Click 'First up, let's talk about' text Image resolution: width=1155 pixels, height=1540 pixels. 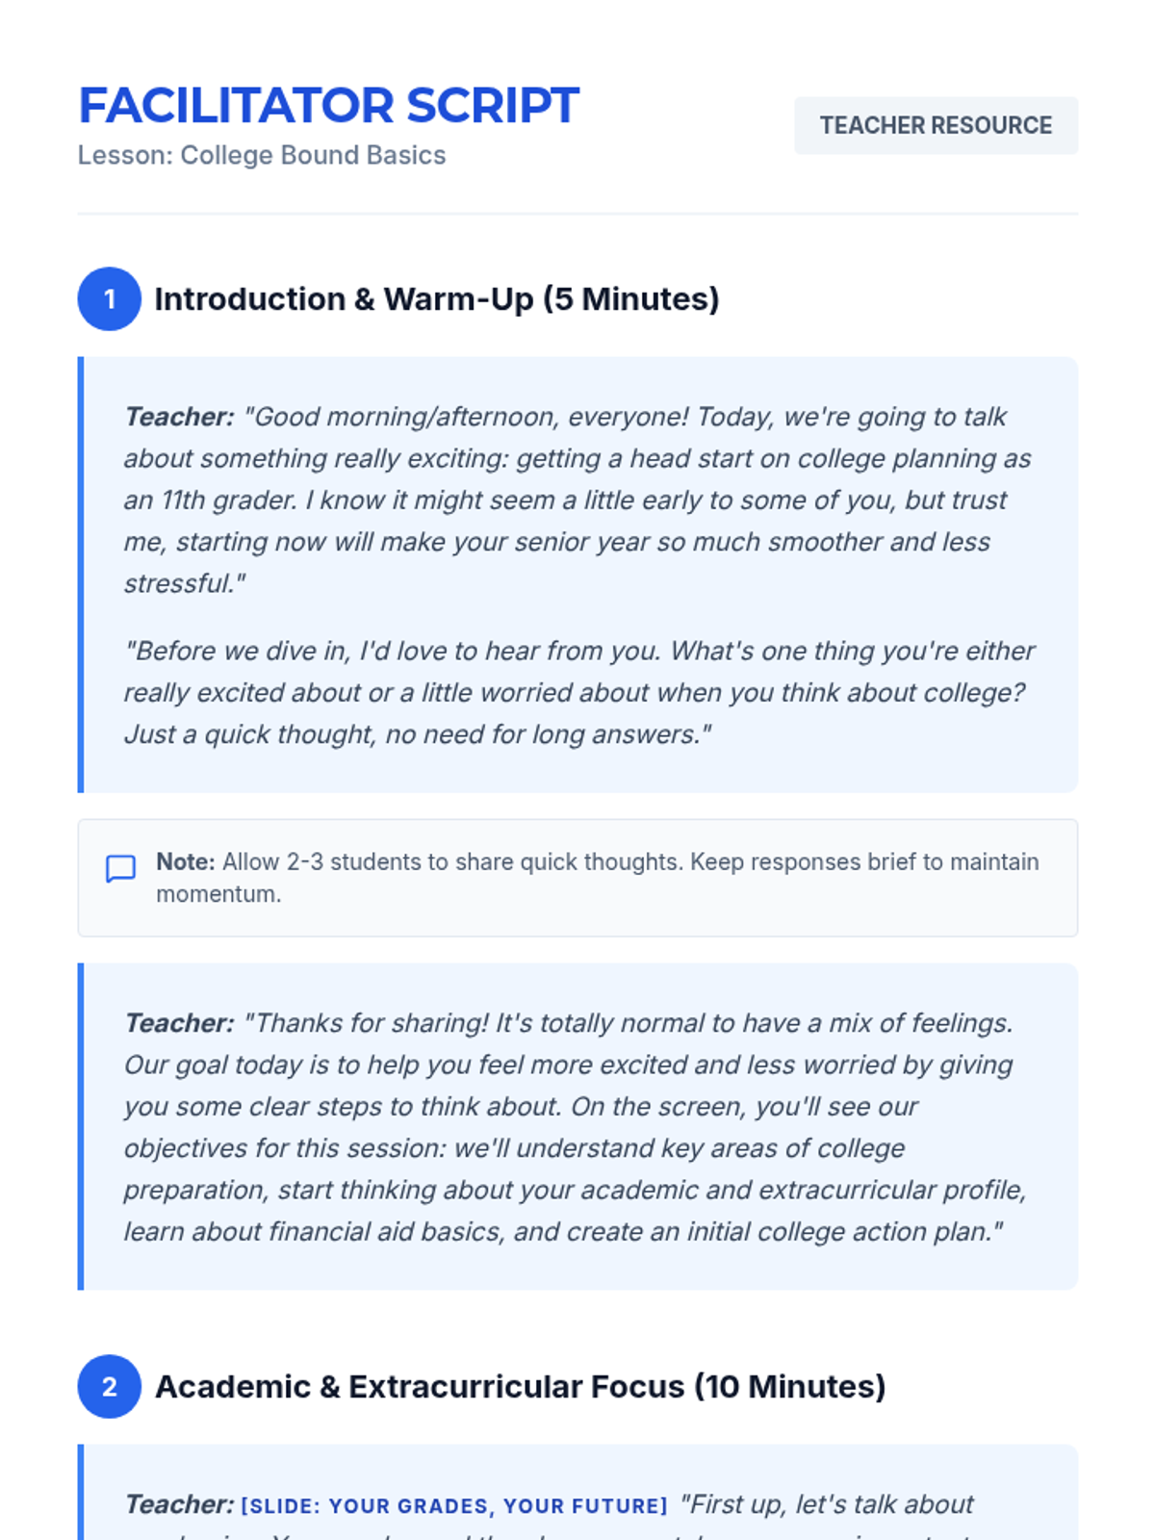[828, 1504]
